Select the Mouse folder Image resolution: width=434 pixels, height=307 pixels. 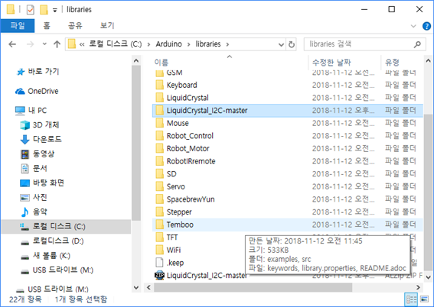[x=178, y=123]
